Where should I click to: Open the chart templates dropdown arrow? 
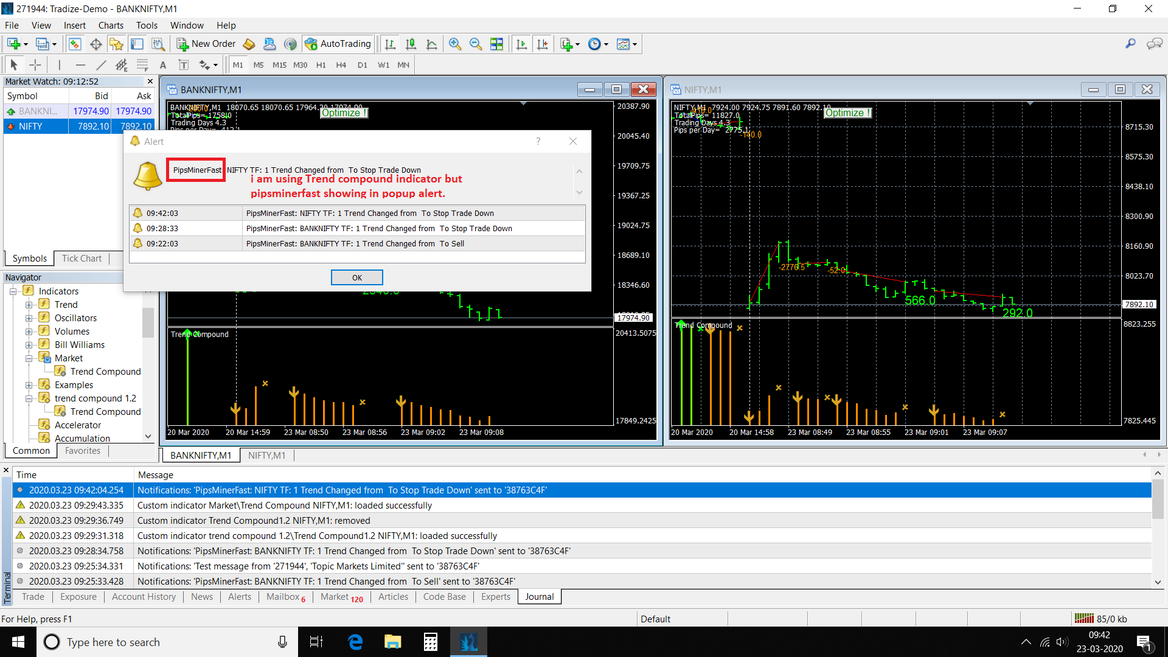tap(634, 44)
